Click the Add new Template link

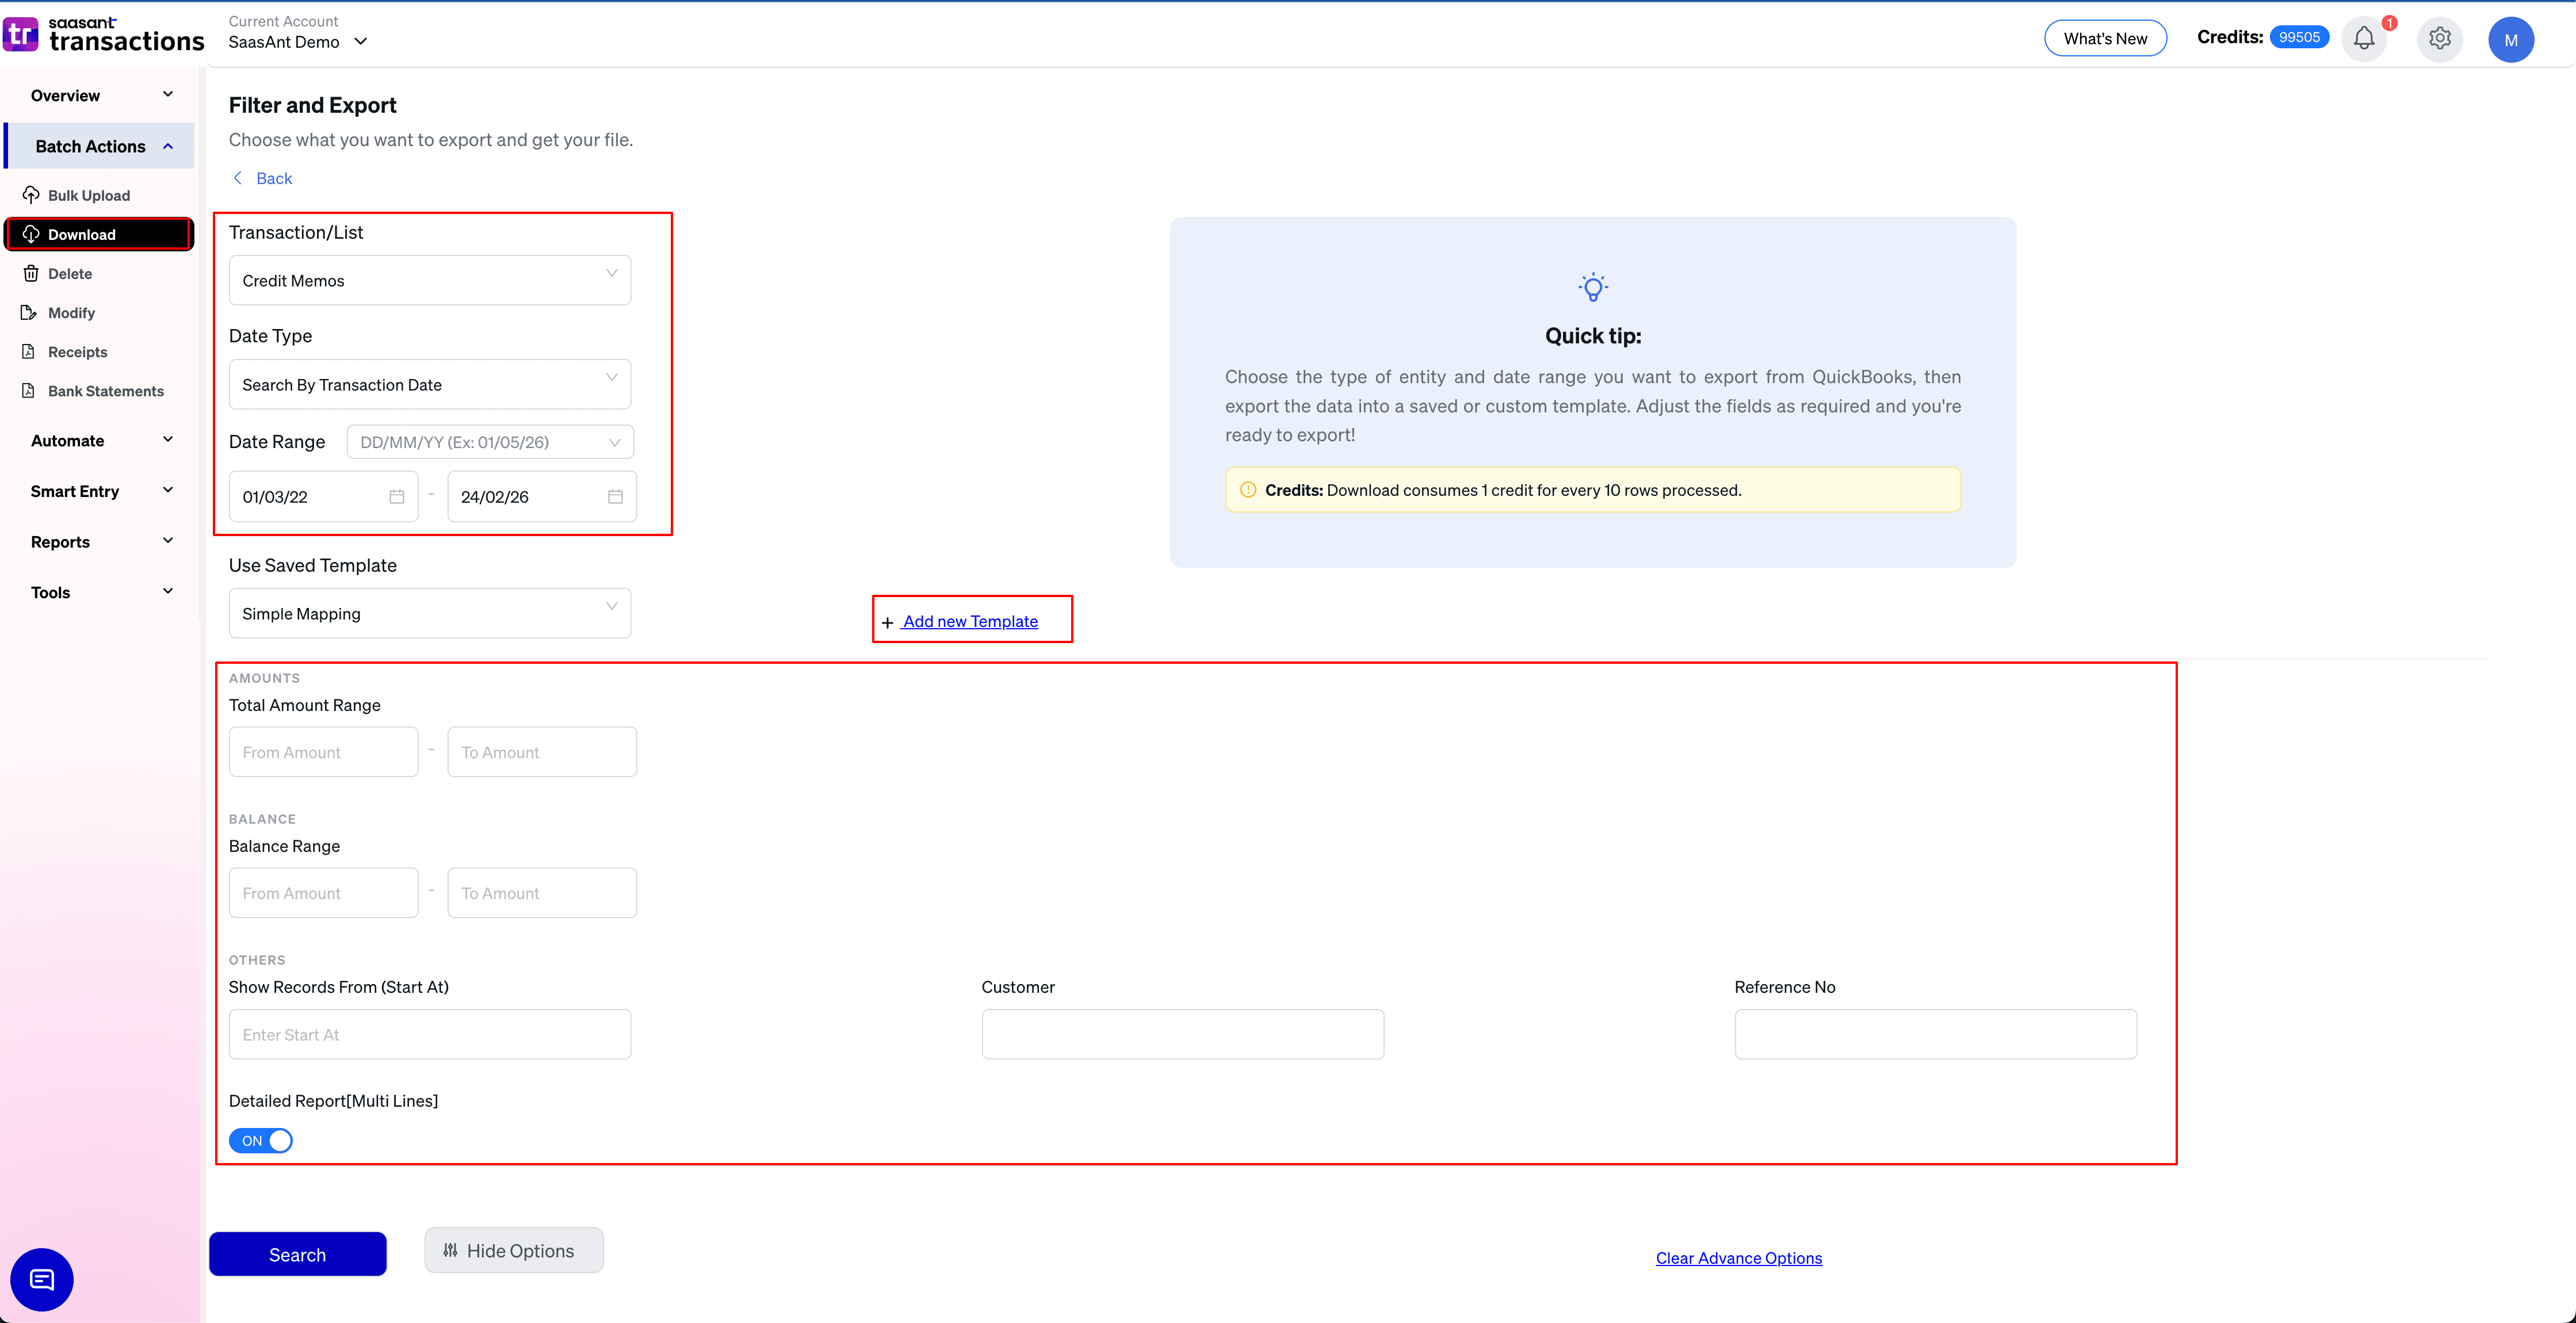(x=970, y=620)
